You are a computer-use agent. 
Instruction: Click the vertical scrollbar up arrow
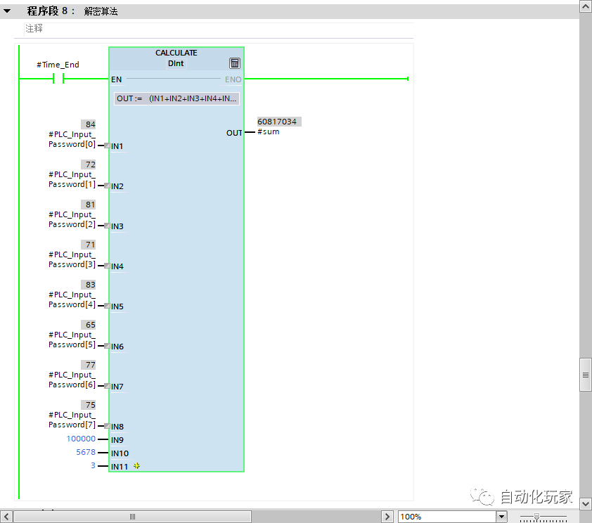[586, 6]
